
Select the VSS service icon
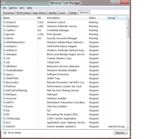pos(4,58)
